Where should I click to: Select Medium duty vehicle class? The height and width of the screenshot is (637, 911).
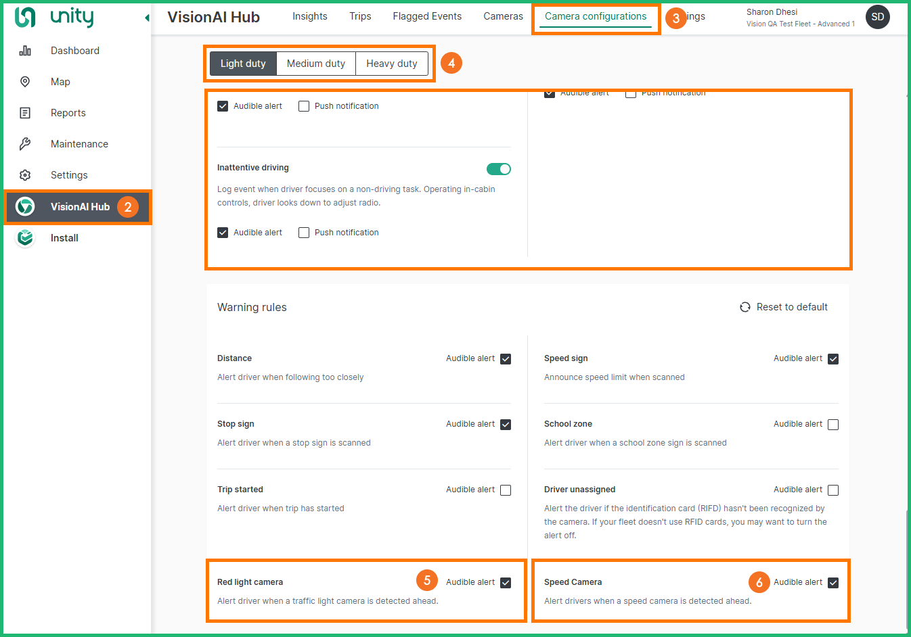315,64
